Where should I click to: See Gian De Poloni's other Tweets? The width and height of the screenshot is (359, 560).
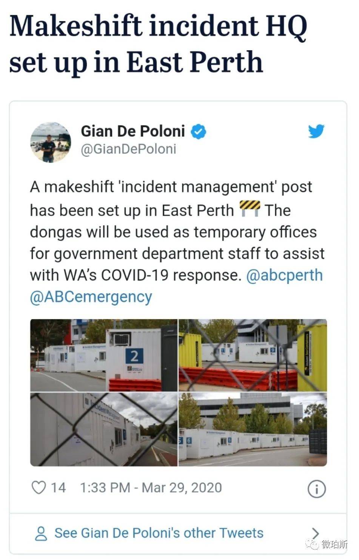click(159, 533)
